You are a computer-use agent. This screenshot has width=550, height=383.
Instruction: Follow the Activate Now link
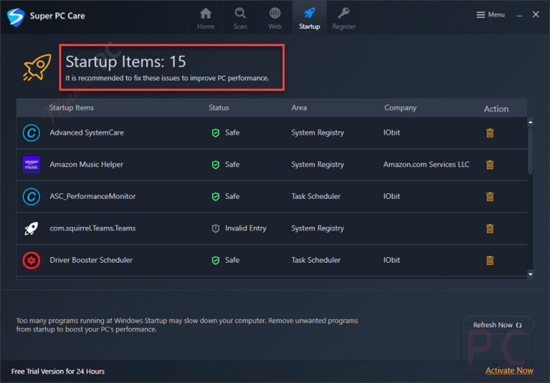(x=509, y=370)
